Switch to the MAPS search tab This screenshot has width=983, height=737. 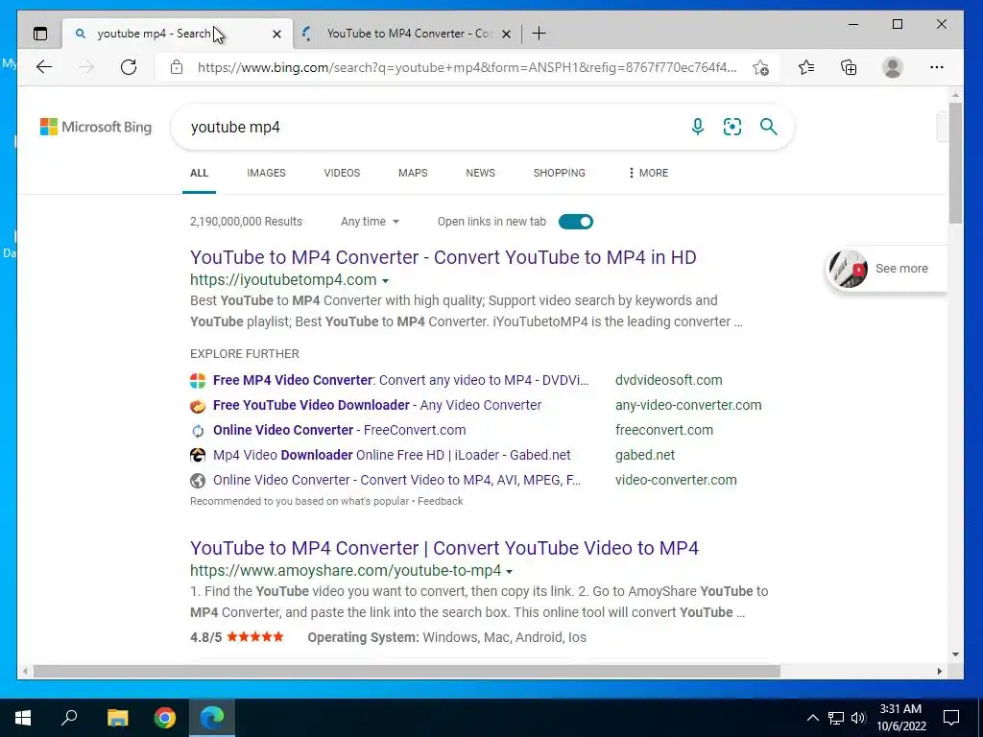(413, 173)
